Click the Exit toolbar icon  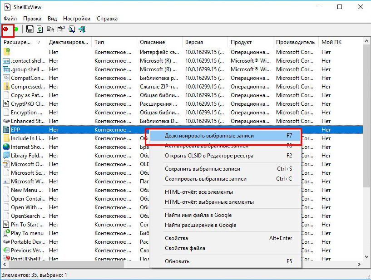click(x=82, y=29)
